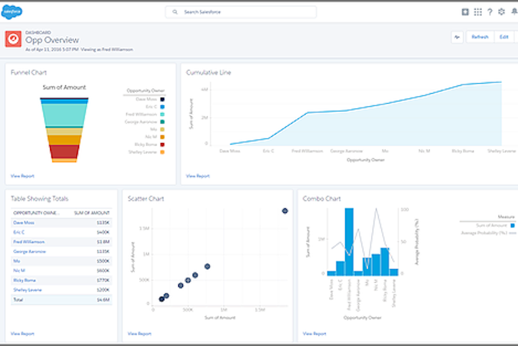The height and width of the screenshot is (346, 518).
Task: Click the search magnifier icon
Action: (175, 12)
